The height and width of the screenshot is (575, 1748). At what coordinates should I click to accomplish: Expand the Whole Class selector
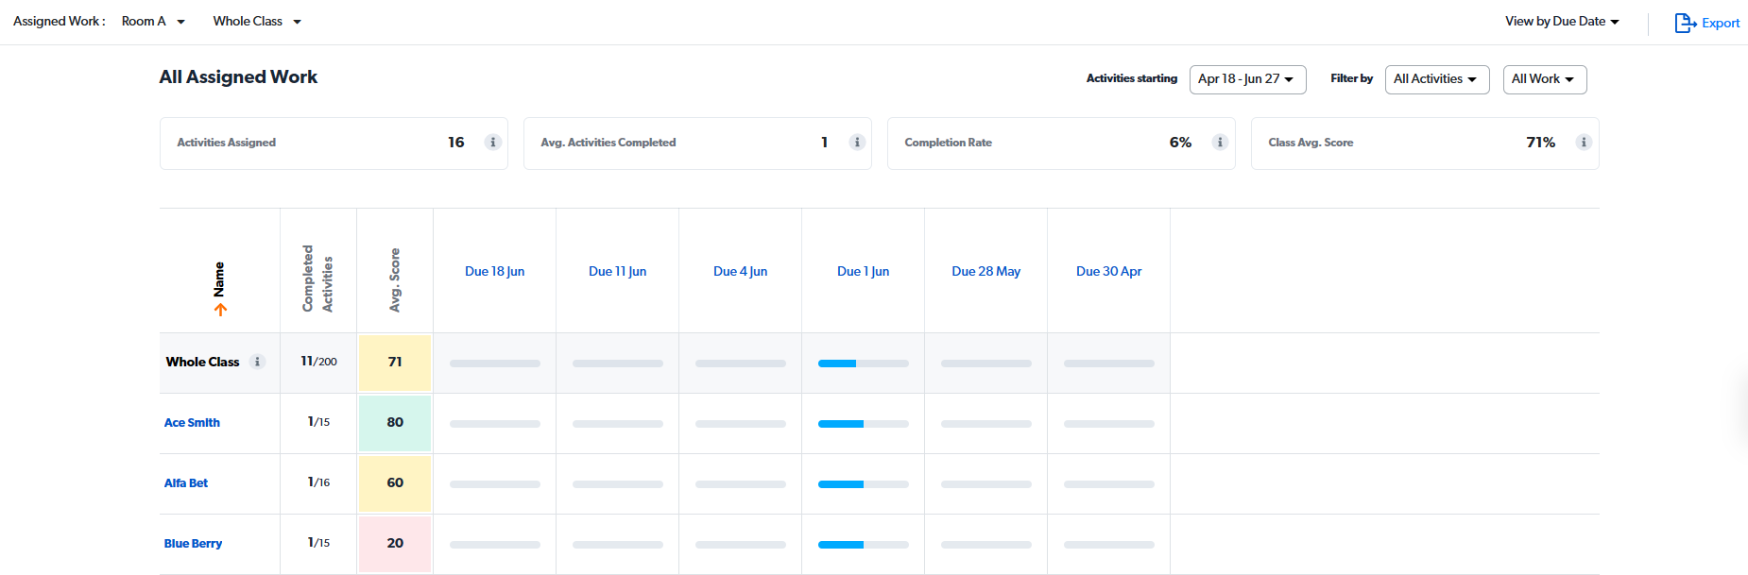click(257, 22)
